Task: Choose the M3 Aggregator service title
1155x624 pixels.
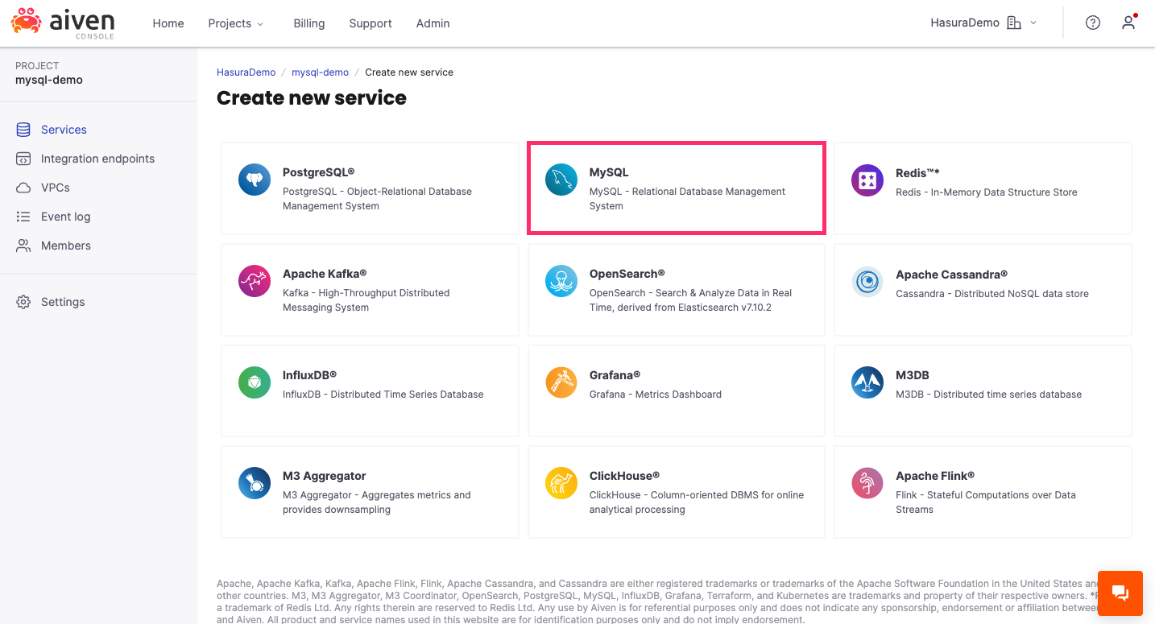Action: (x=325, y=476)
